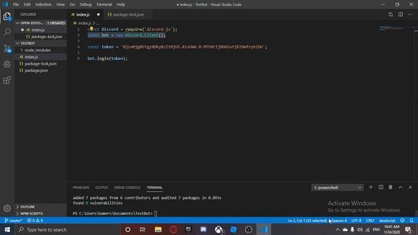Open the volume control in system tray

tap(360, 229)
